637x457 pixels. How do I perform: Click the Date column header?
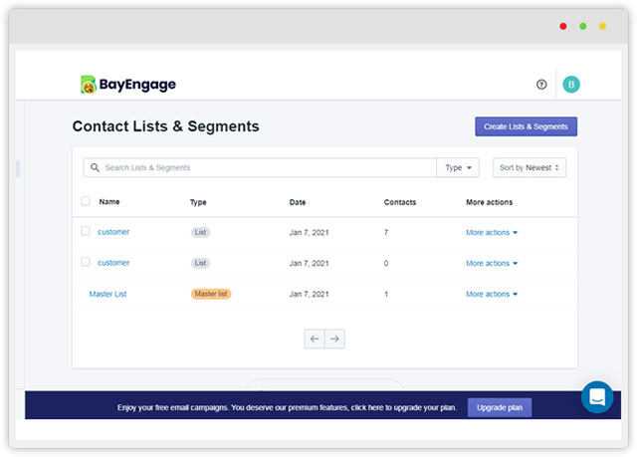(x=298, y=202)
